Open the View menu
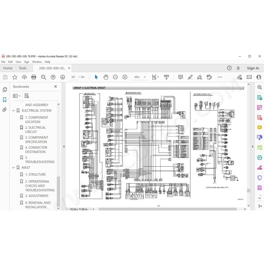Screen dimensions: 264x264 pos(18,62)
